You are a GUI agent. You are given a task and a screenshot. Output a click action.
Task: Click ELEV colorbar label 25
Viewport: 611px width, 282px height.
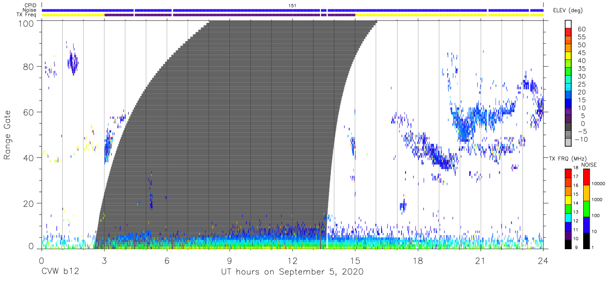(581, 85)
